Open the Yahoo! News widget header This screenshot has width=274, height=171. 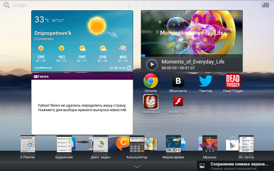82,77
